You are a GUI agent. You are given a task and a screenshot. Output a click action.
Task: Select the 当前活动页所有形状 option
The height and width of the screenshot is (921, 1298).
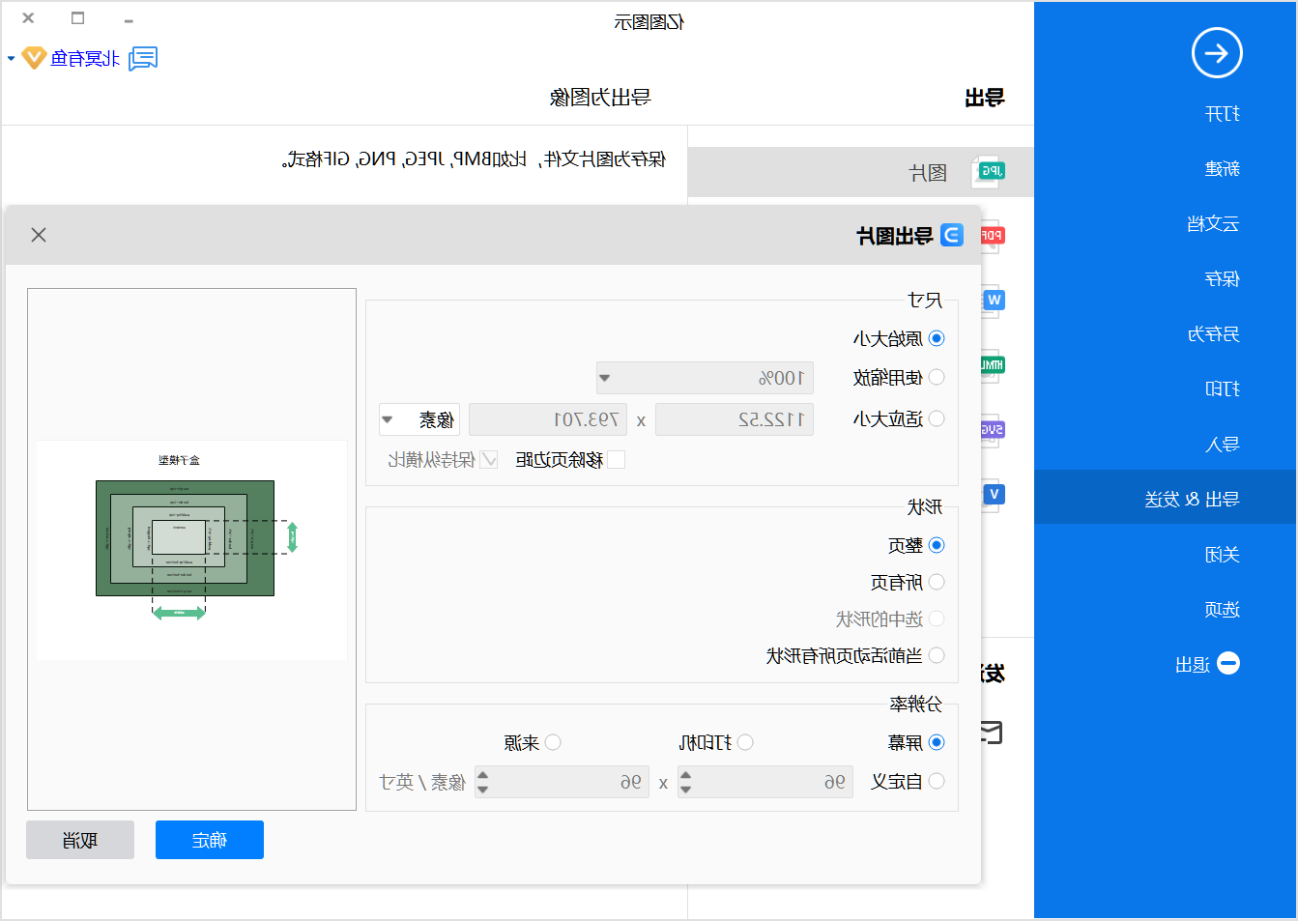(937, 655)
